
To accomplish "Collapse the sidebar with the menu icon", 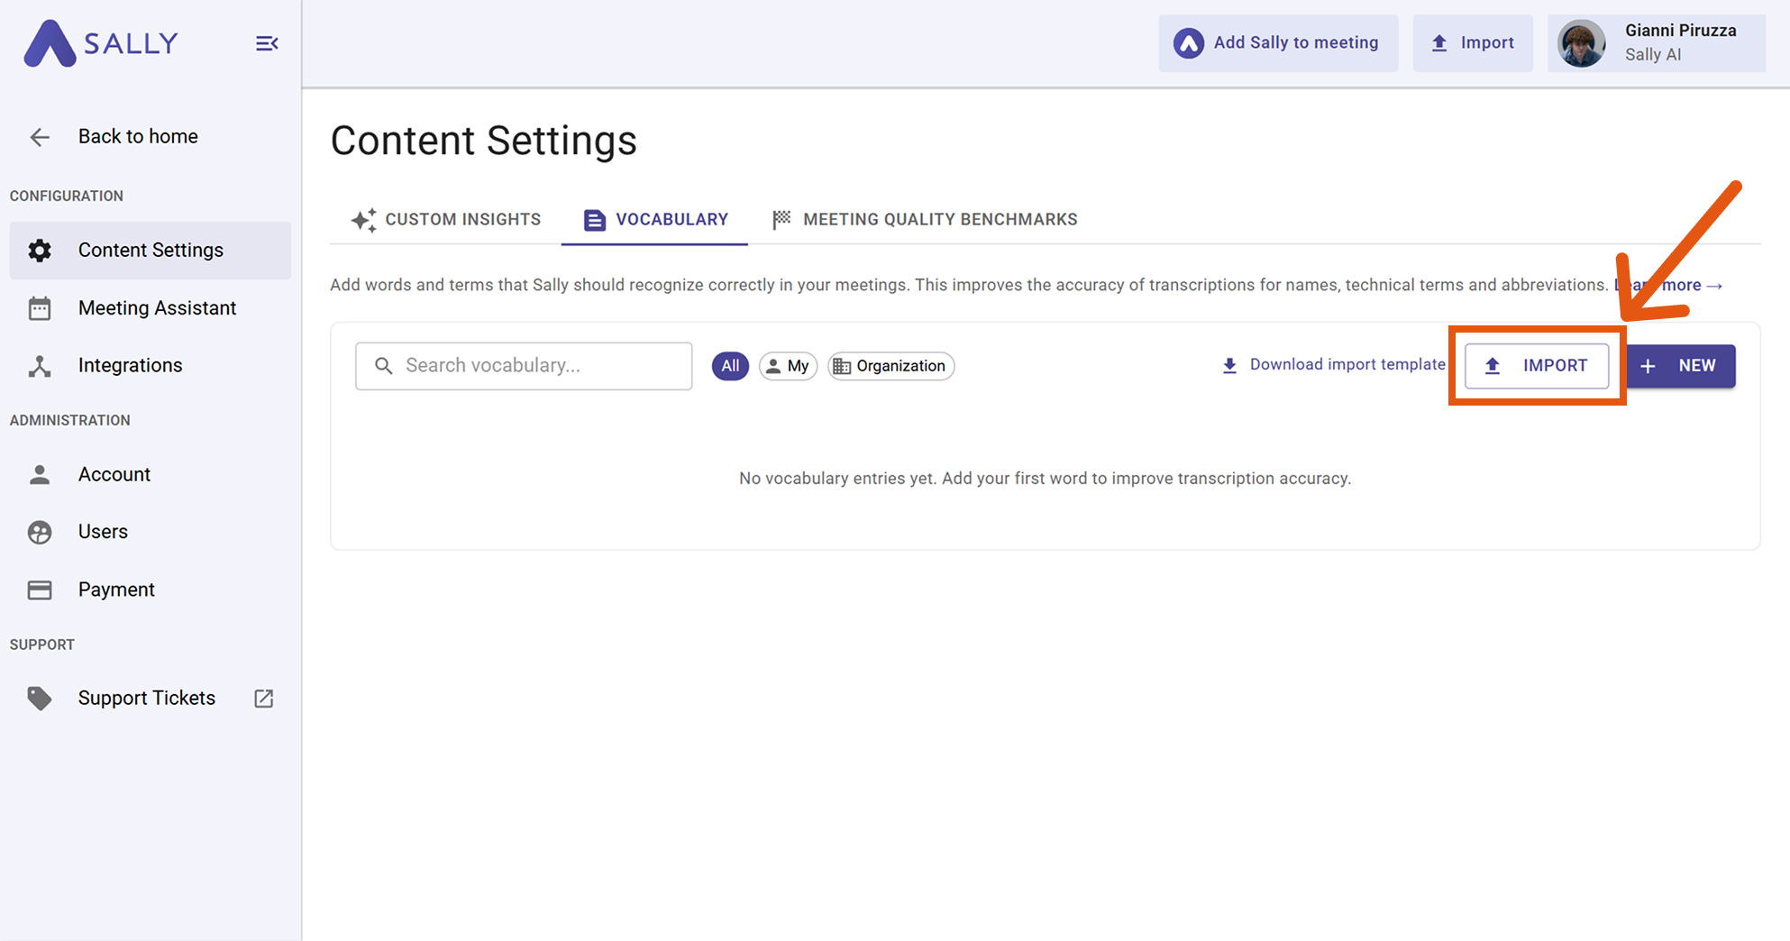I will tap(267, 43).
